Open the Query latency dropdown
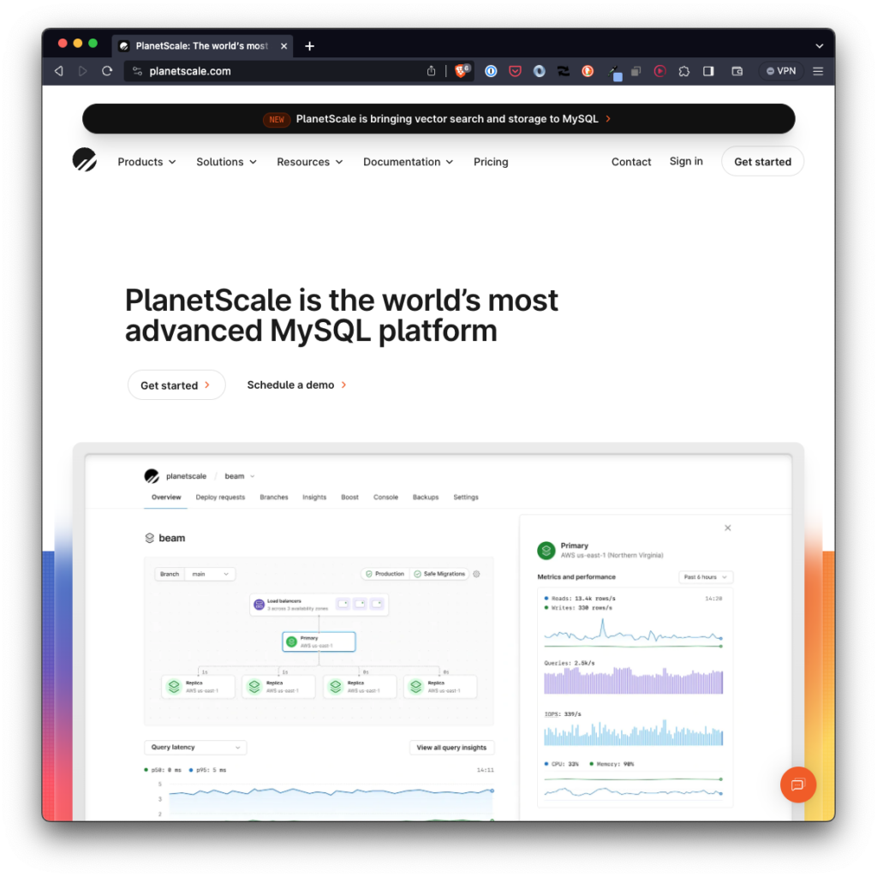 [x=195, y=747]
